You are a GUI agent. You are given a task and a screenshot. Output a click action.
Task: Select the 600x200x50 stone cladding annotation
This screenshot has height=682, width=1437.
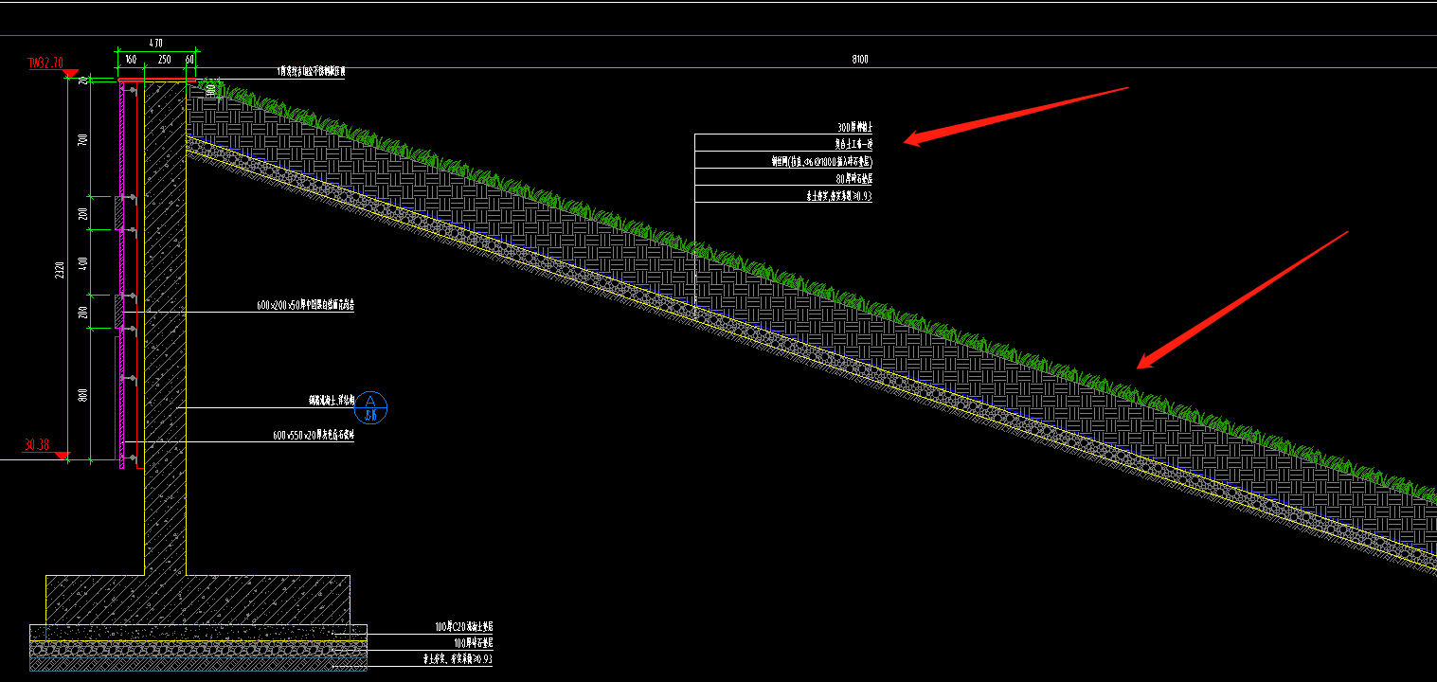(305, 306)
